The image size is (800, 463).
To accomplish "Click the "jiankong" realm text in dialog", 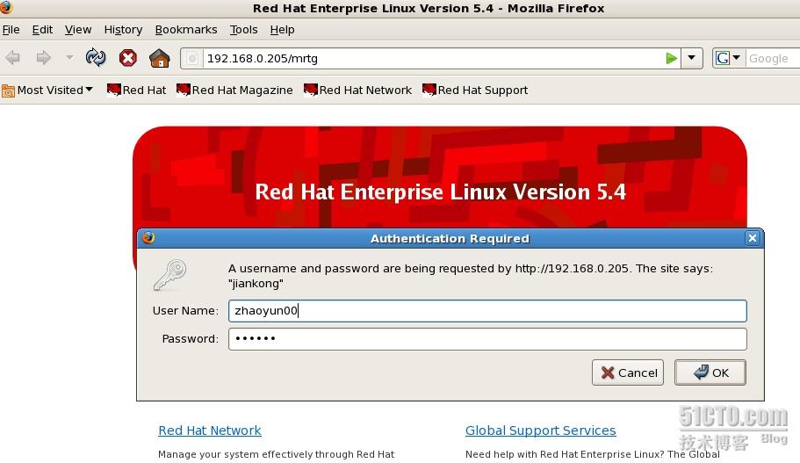I will tap(256, 283).
